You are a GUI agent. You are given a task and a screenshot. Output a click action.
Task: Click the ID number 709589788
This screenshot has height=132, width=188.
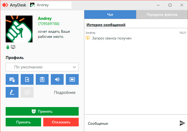tap(49, 24)
